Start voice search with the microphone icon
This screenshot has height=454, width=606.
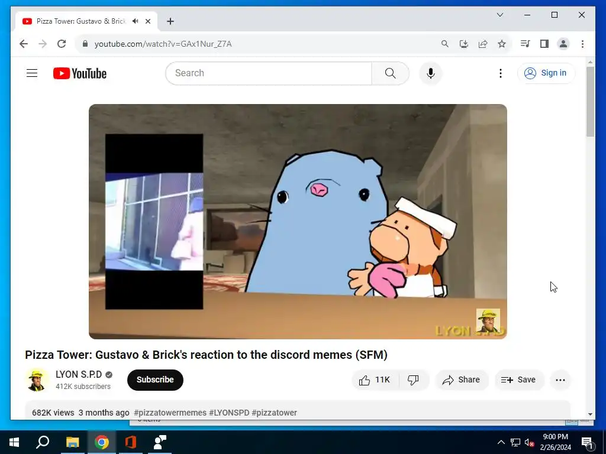tap(431, 73)
